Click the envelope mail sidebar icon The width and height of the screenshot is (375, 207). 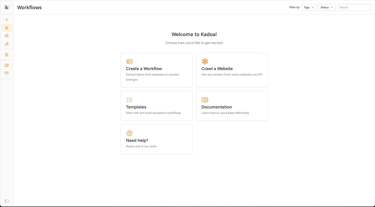(x=7, y=73)
